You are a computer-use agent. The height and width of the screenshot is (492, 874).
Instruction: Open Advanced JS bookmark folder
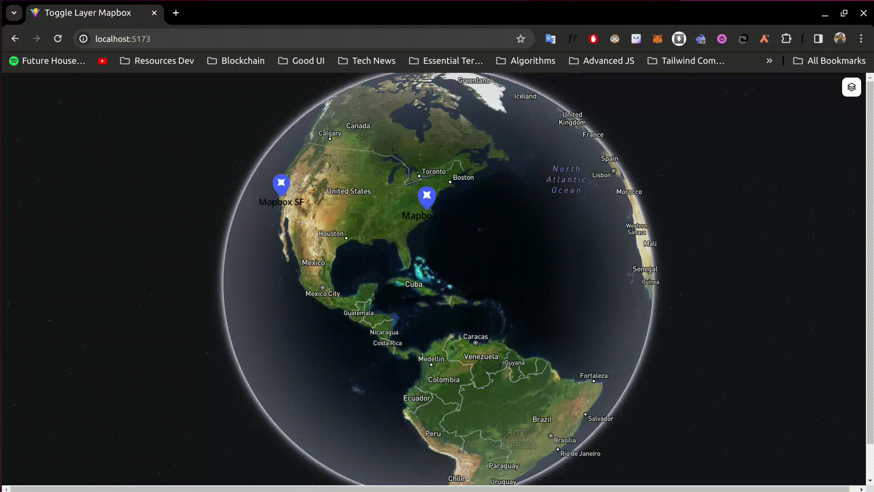602,61
